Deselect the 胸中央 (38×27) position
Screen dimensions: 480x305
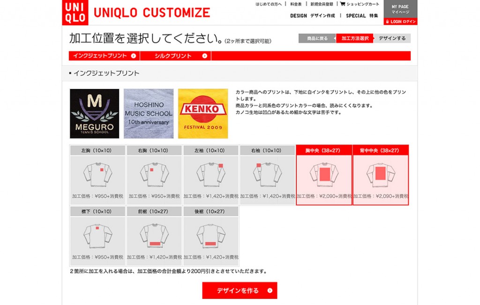[324, 175]
